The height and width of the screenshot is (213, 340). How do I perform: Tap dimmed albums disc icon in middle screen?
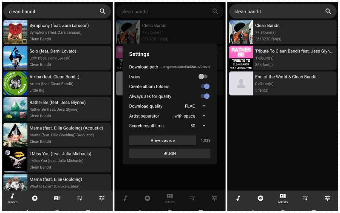click(x=147, y=198)
